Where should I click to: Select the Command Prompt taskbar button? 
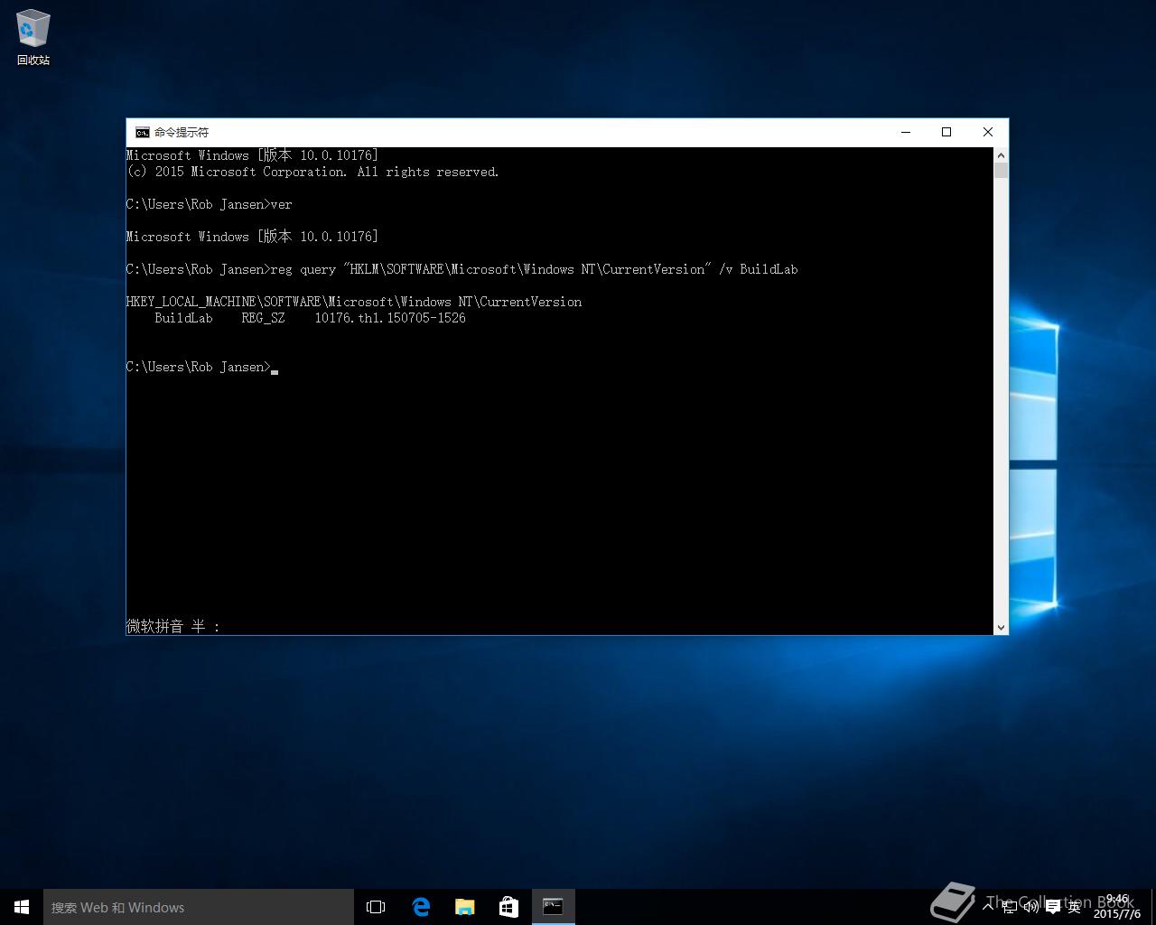coord(553,907)
